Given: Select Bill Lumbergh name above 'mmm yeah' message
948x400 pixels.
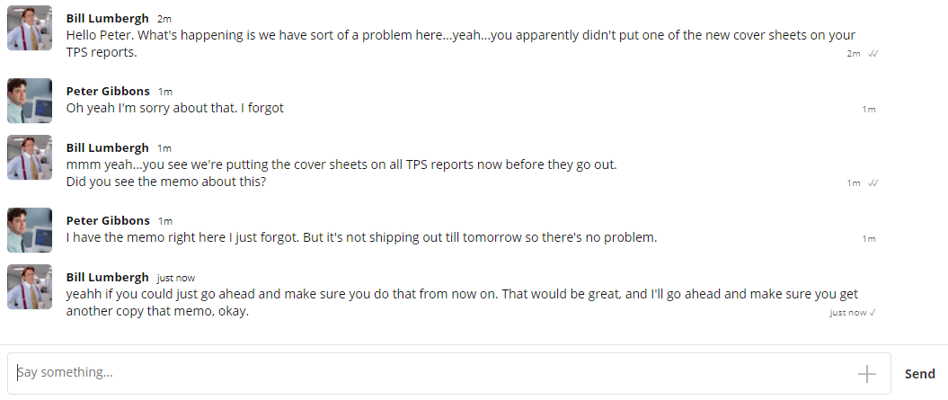Looking at the screenshot, I should tap(107, 147).
